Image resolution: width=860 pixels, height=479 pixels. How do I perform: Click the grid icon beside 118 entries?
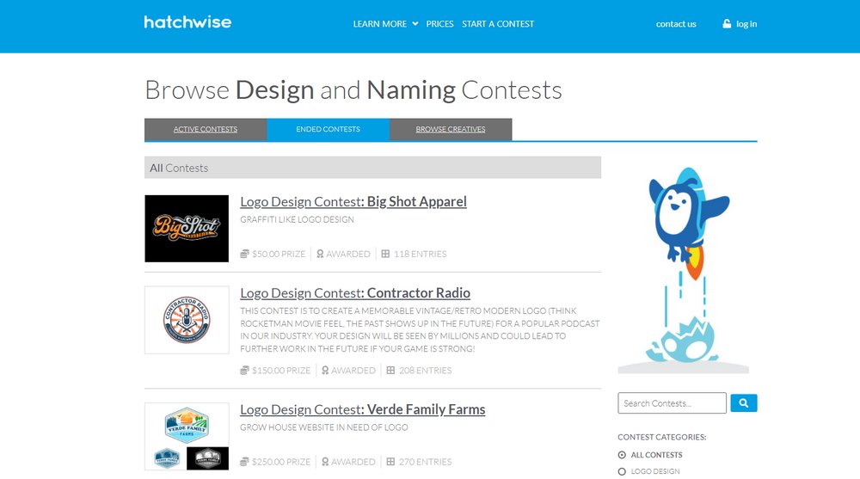click(x=385, y=254)
